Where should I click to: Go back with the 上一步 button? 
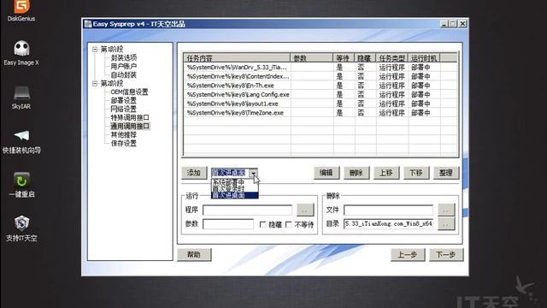pyautogui.click(x=408, y=255)
